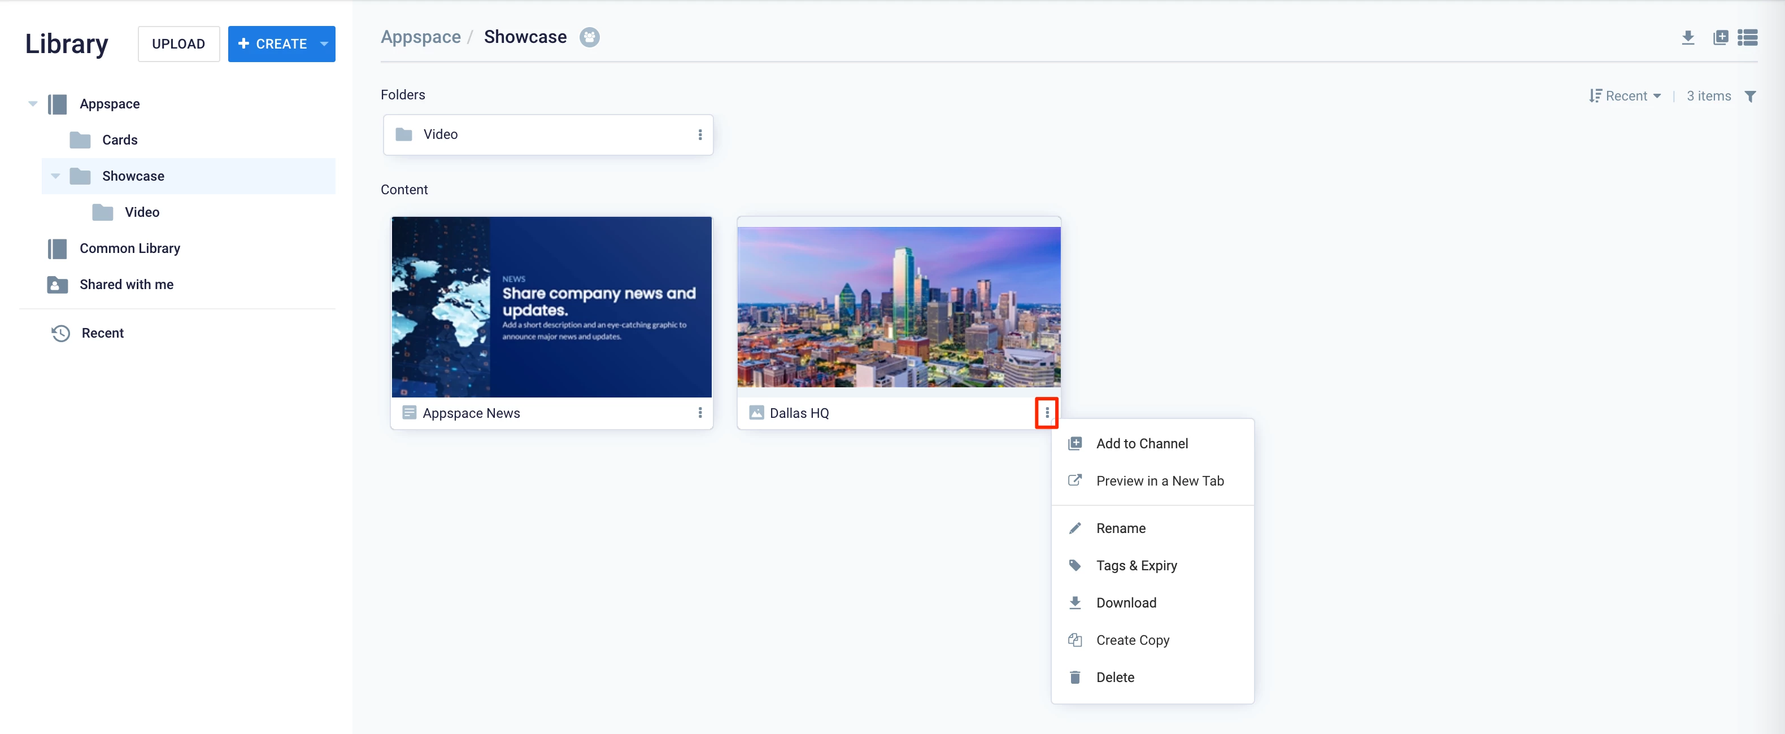This screenshot has width=1785, height=734.
Task: Open the filter funnel icon
Action: coord(1749,96)
